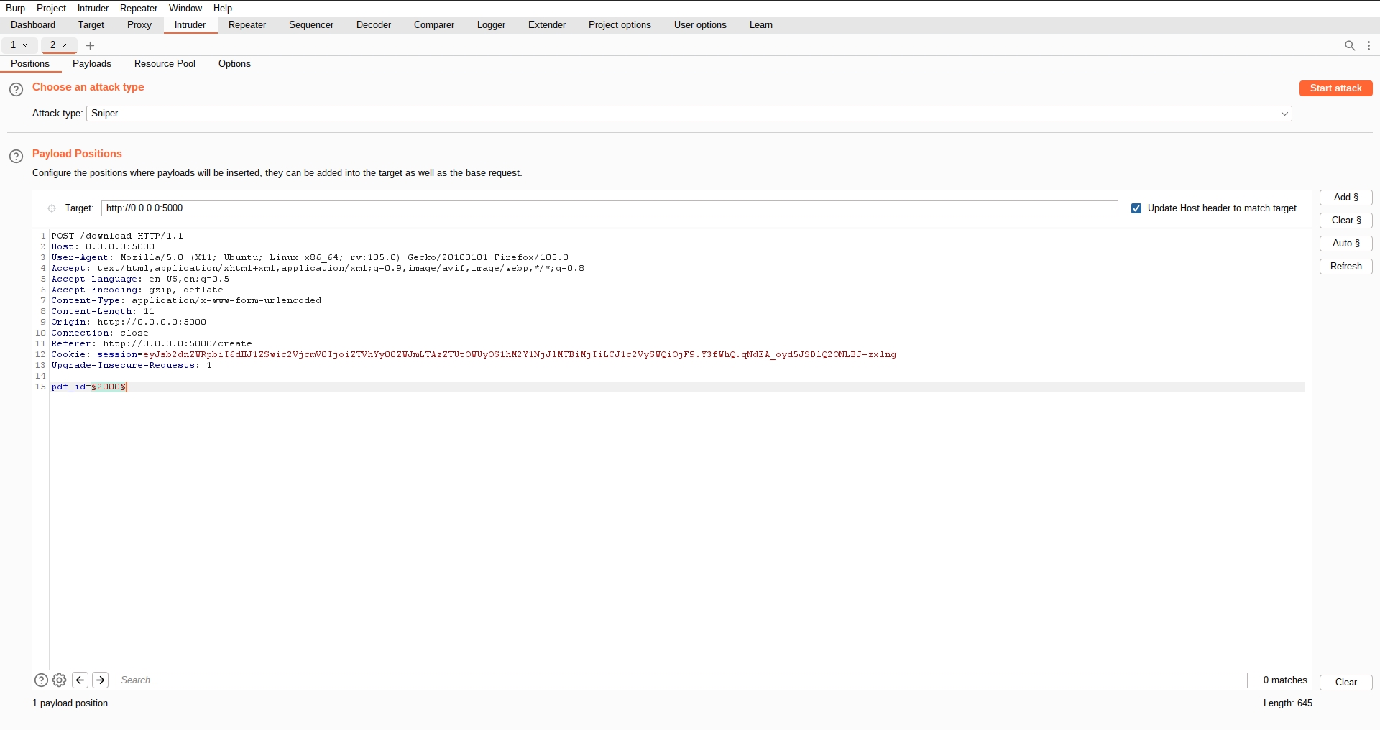Click the Payload Positions help icon
The height and width of the screenshot is (730, 1380).
point(16,156)
